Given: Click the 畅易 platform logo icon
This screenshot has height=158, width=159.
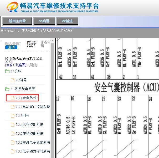Looking at the screenshot, I should click(x=13, y=7).
